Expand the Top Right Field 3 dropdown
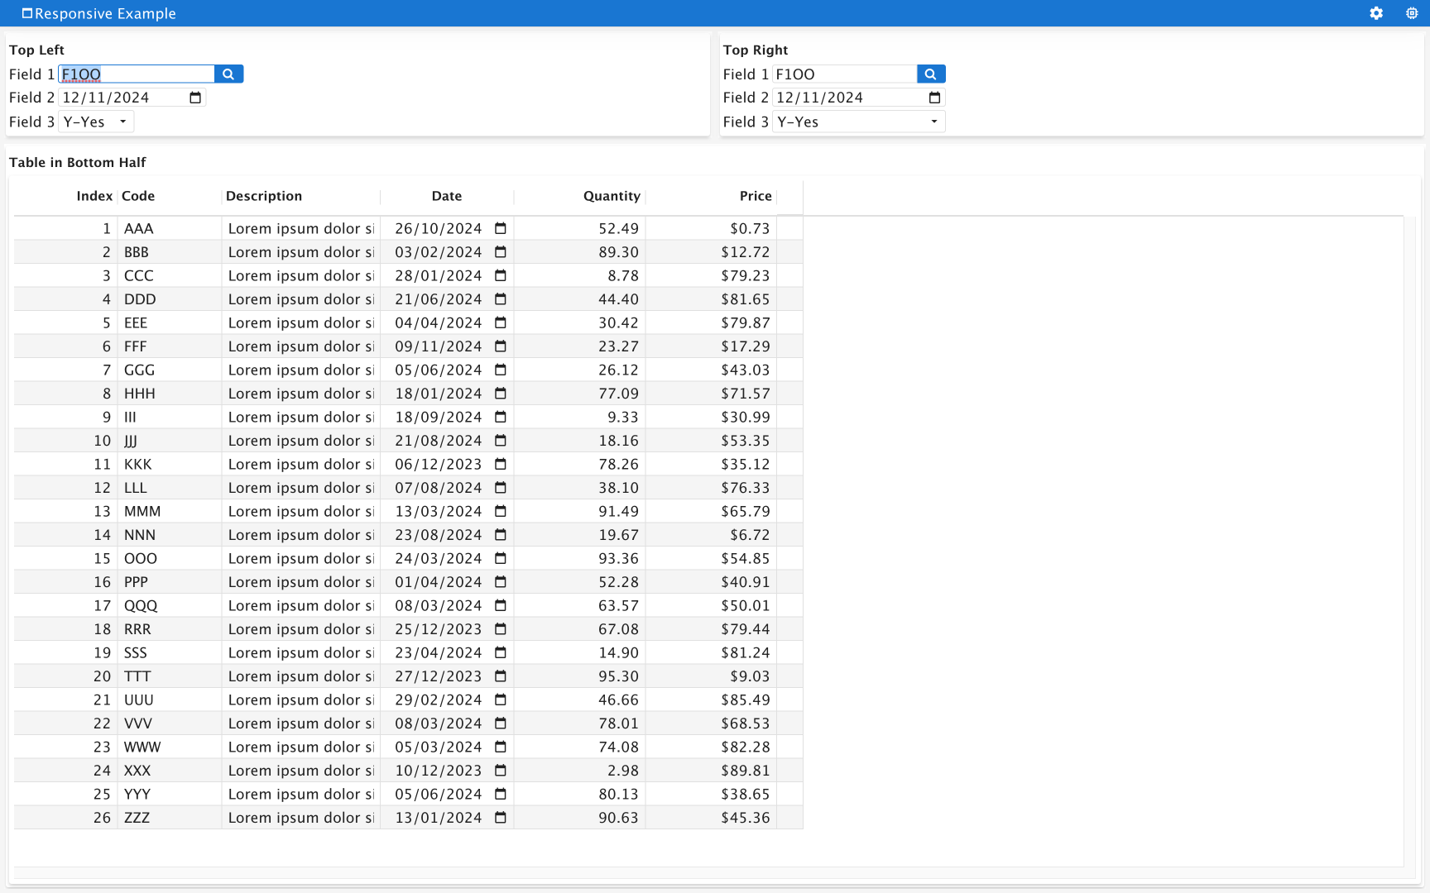Screen dimensions: 1430x893 (933, 122)
